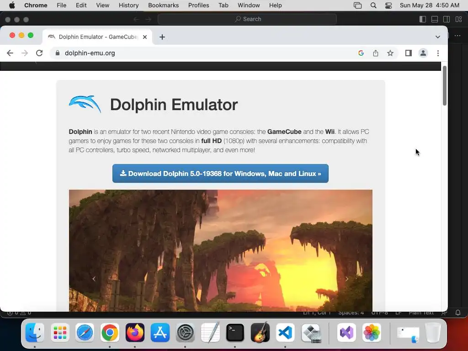Close the Dolphin Emulator tab
The image size is (468, 351).
(145, 37)
